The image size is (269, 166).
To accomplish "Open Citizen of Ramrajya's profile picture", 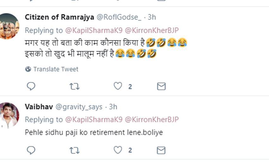I will pos(9,26).
